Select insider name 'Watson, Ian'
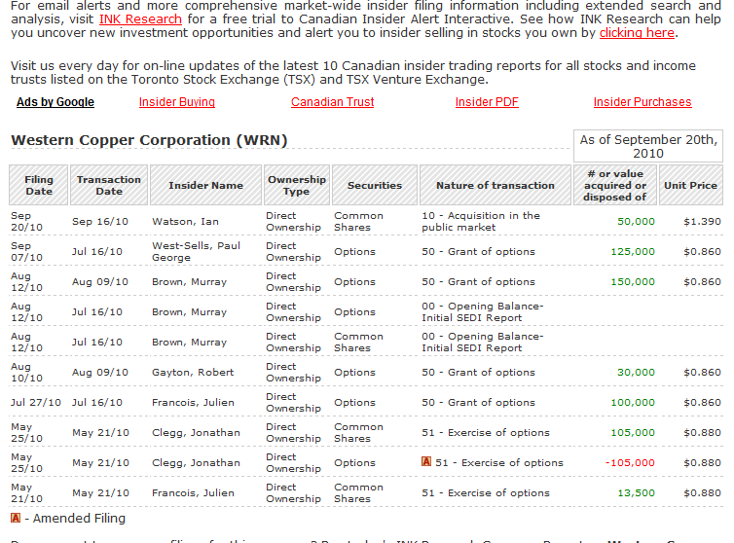Screen dimensions: 734x543 [x=185, y=222]
